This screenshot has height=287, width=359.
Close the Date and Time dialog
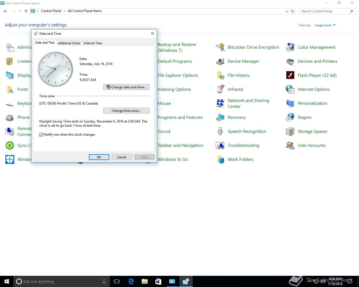(153, 33)
